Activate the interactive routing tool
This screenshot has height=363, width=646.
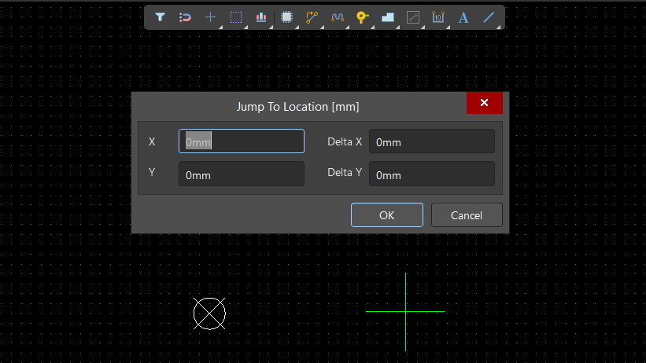coord(312,16)
